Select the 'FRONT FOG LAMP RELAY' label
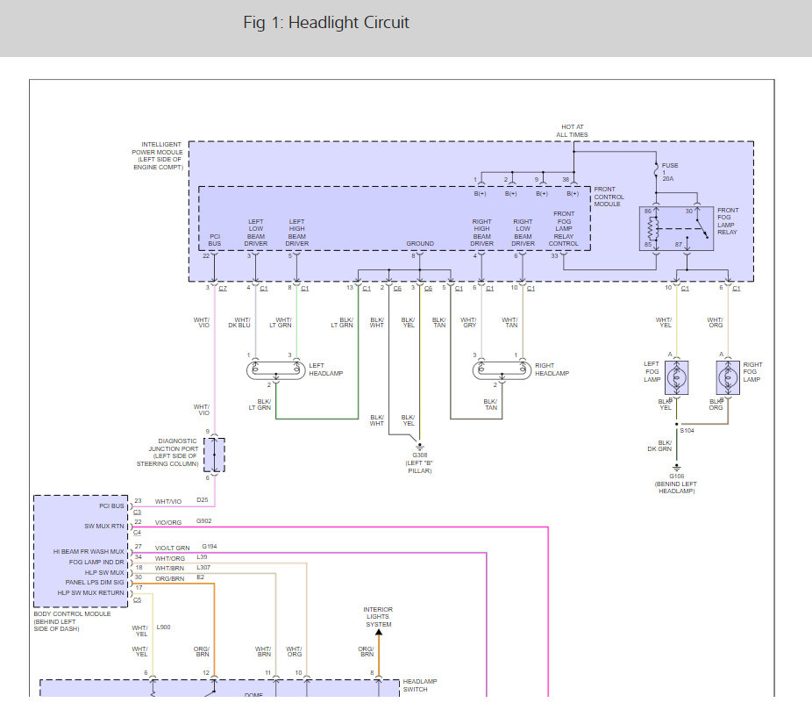Viewport: 812px width, 724px height. [x=728, y=221]
